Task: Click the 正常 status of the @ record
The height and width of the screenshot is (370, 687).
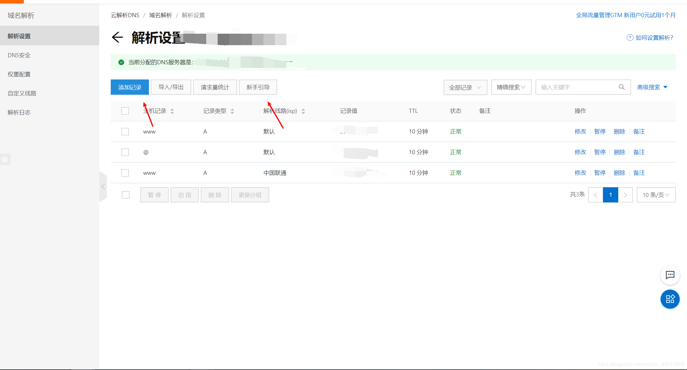Action: [x=456, y=152]
